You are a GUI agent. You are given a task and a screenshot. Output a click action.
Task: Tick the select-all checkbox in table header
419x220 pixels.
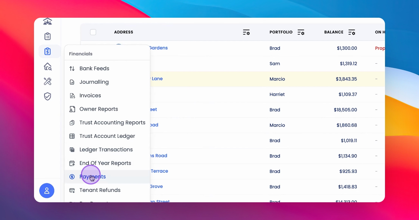(93, 32)
